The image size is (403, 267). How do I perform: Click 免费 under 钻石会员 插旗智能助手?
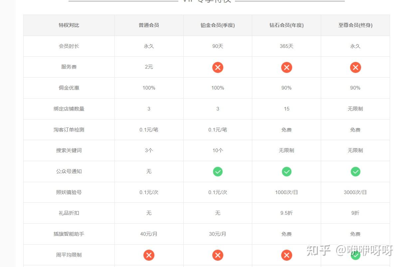(x=287, y=234)
